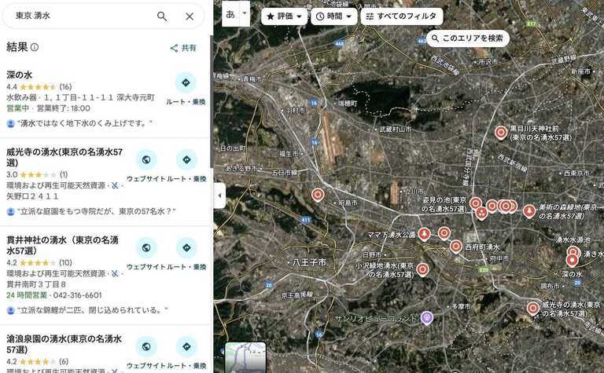Click the 美術の森緑地 map pin
Image resolution: width=604 pixels, height=373 pixels.
coord(529,211)
